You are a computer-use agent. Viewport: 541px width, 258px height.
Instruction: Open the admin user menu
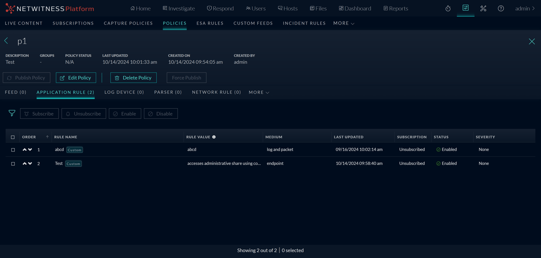pos(525,9)
